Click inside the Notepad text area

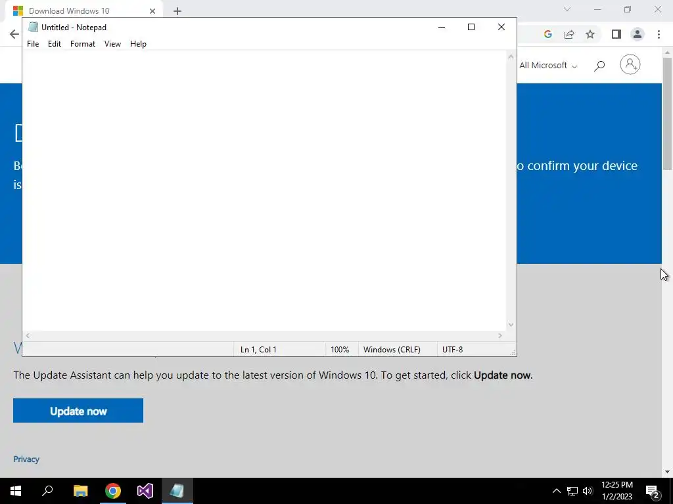tap(264, 190)
